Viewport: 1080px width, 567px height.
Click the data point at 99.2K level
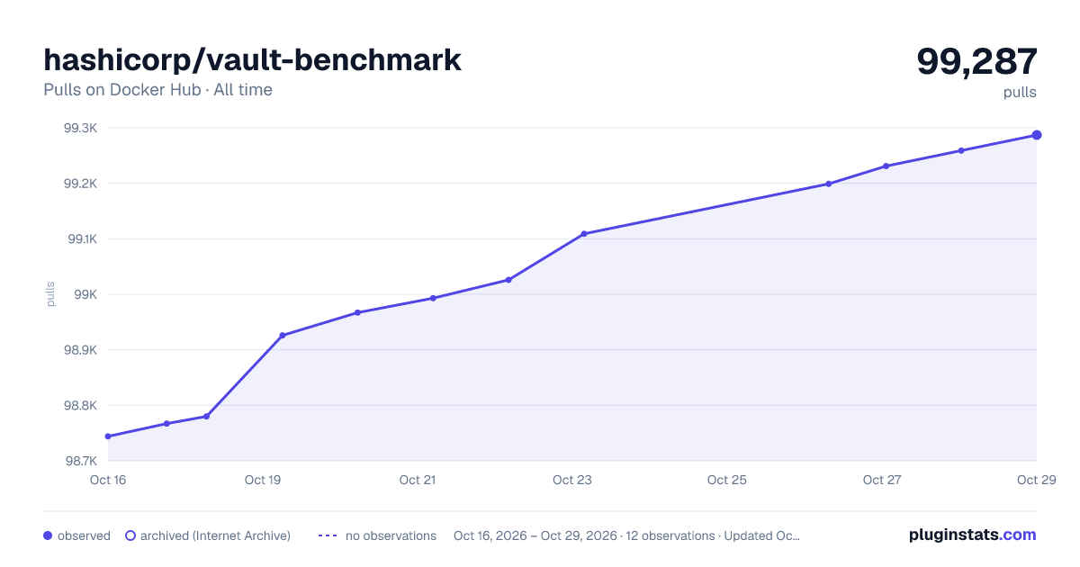coord(828,184)
